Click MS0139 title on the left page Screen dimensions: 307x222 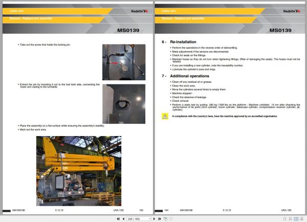[x=128, y=30]
